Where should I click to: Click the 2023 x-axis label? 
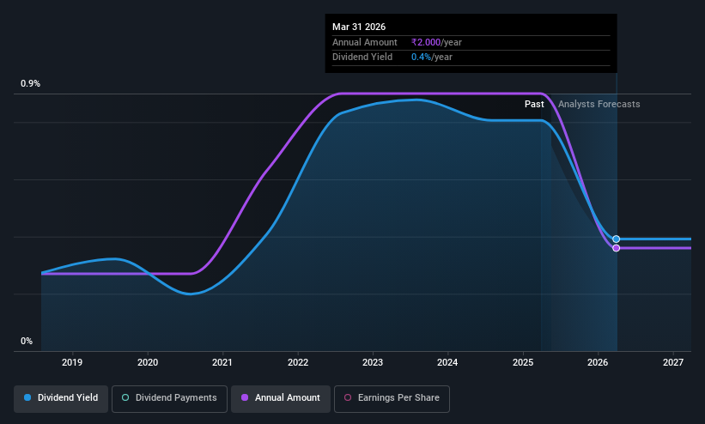tap(373, 362)
